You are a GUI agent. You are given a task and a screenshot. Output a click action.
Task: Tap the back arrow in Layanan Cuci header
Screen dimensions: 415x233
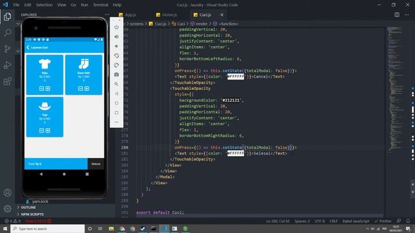28,47
